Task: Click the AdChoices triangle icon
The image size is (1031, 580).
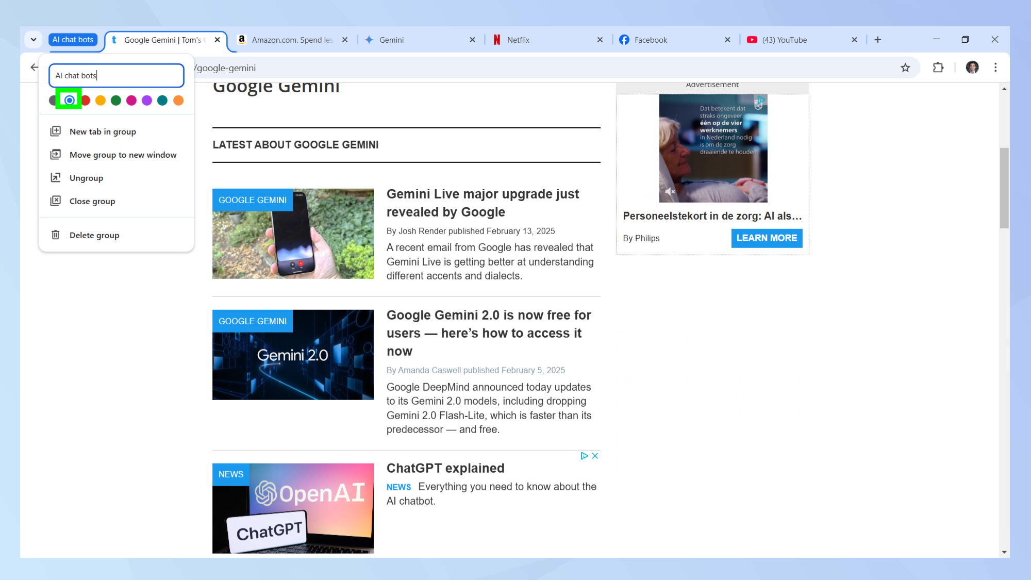Action: tap(584, 456)
